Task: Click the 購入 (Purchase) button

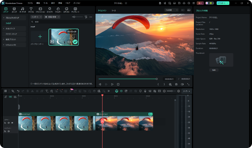Action: [200, 3]
